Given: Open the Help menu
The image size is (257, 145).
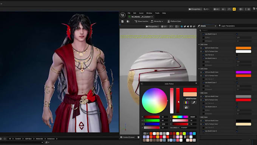Looking at the screenshot, I should coord(164,13).
